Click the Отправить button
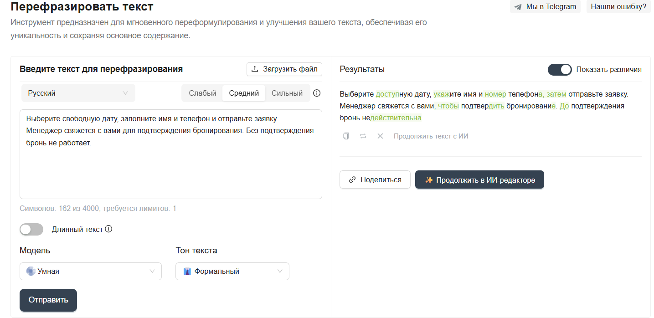The image size is (654, 318). (x=48, y=300)
